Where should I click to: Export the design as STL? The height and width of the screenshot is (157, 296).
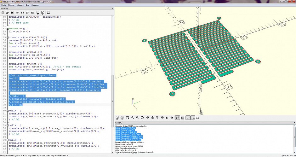(48, 13)
